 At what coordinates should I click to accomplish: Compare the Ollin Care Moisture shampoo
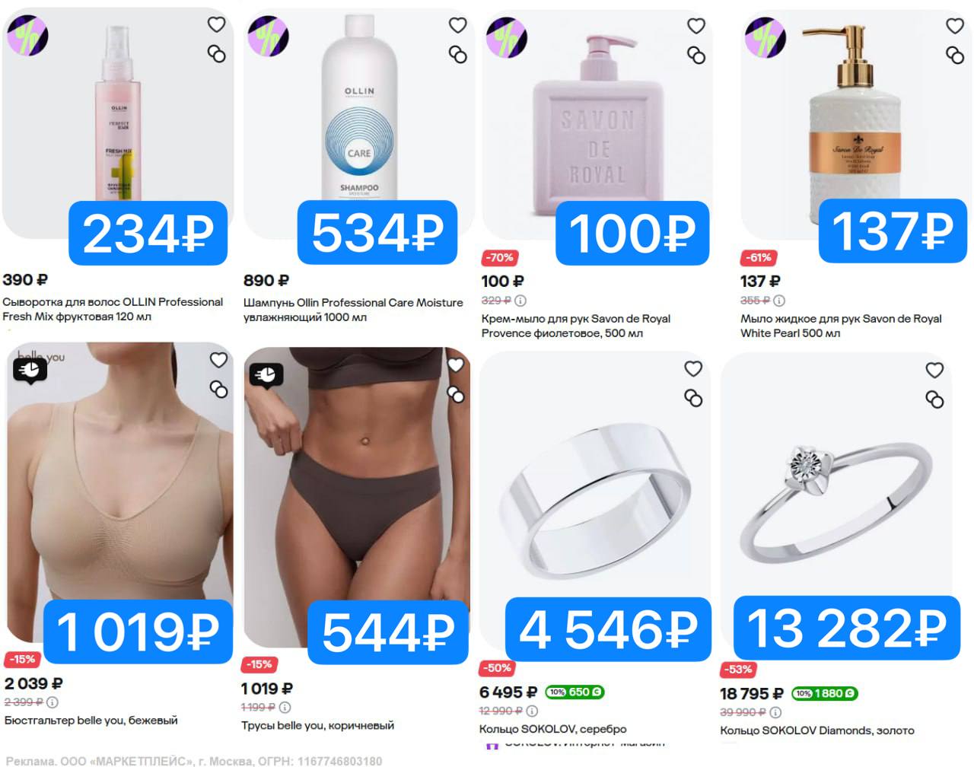coord(458,55)
